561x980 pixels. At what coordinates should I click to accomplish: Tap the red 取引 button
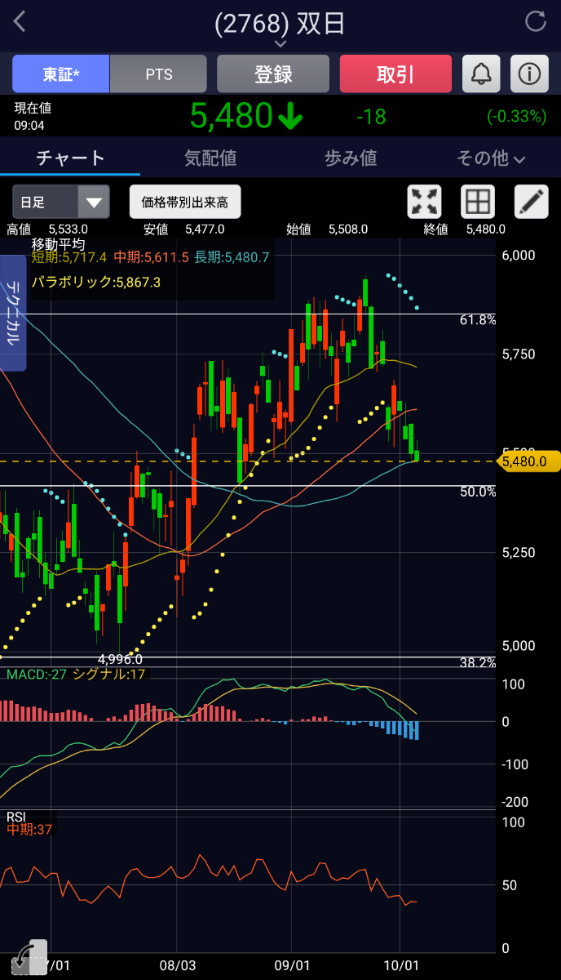tap(395, 74)
